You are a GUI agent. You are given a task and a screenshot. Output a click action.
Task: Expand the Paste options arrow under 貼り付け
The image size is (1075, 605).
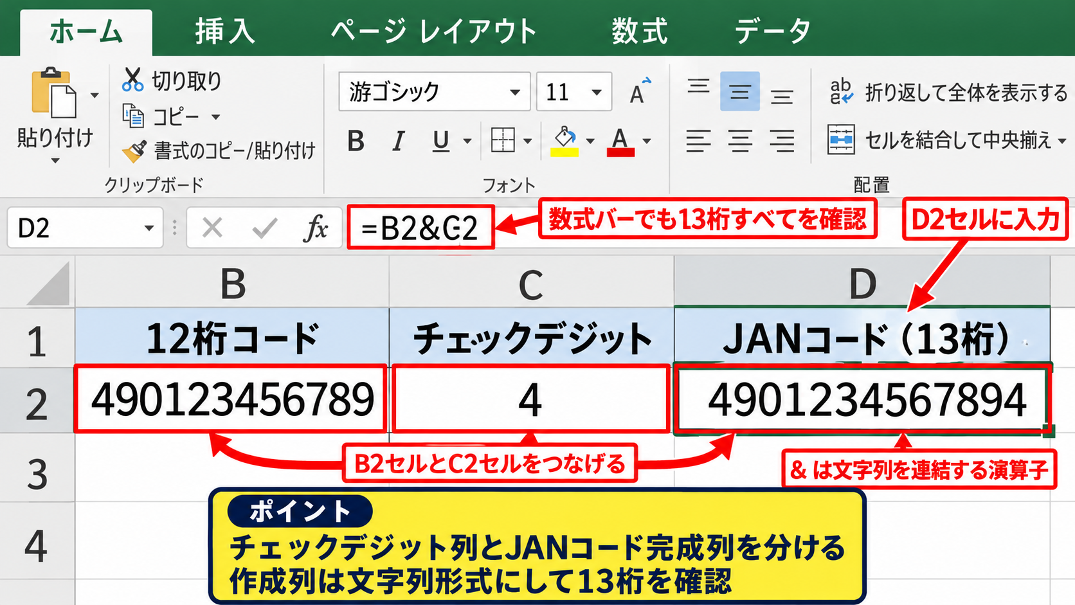[55, 161]
